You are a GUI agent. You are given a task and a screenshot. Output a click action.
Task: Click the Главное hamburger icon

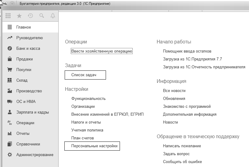10,27
